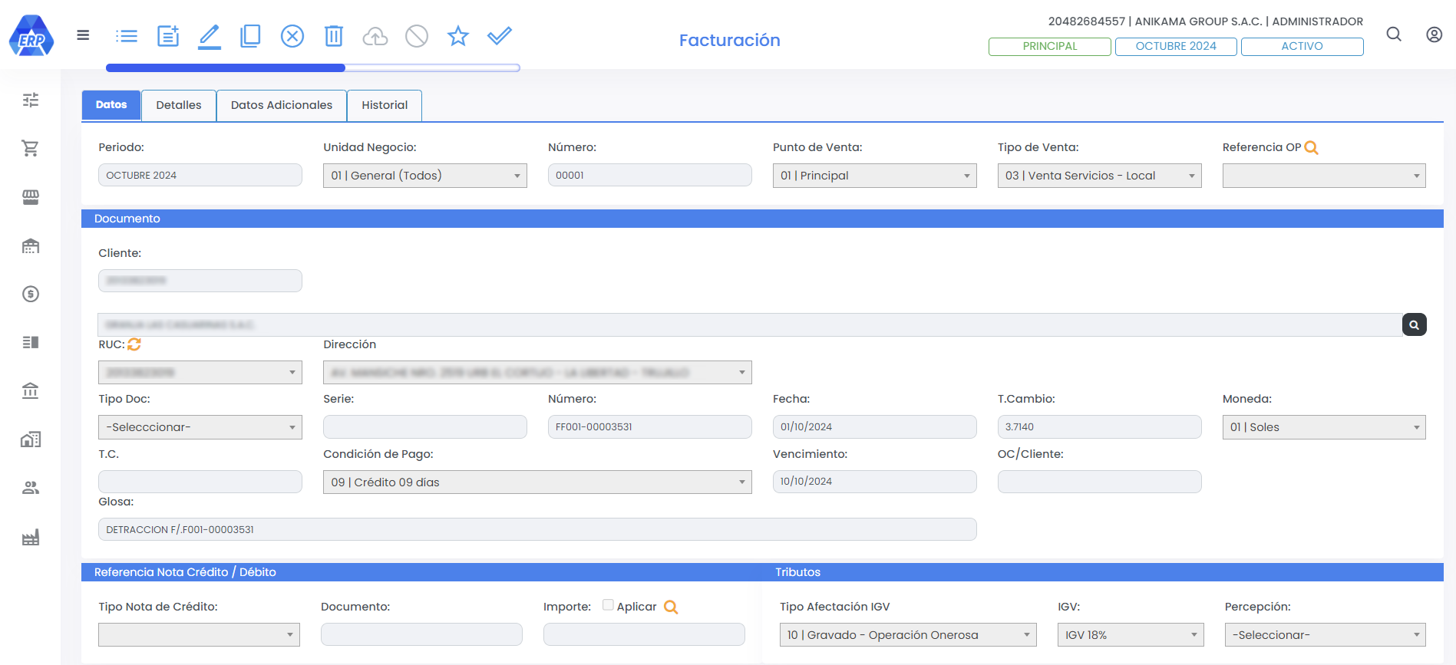Open the Percepción dropdown
Screen dimensions: 1456x665
(x=1326, y=635)
